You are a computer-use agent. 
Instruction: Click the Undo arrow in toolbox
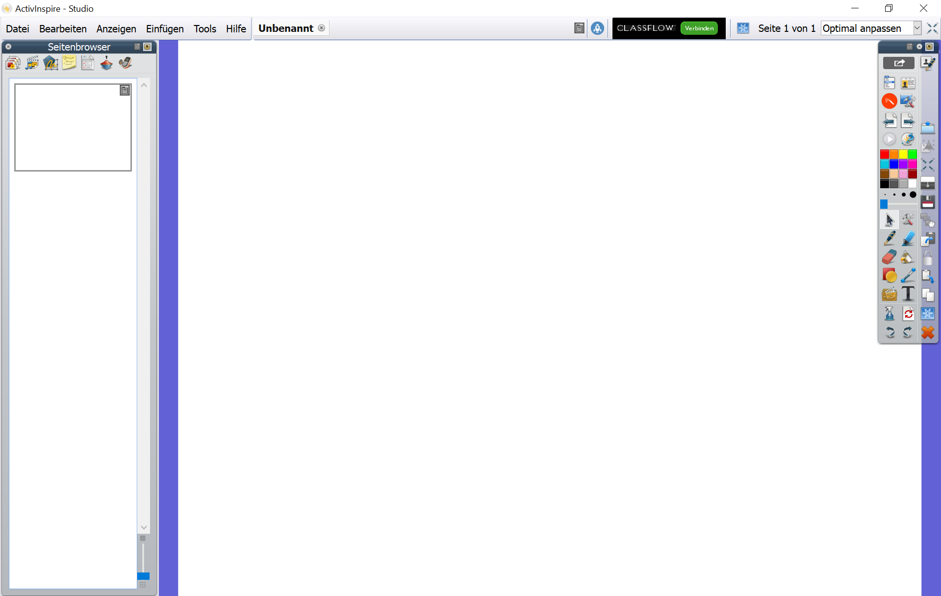click(889, 332)
